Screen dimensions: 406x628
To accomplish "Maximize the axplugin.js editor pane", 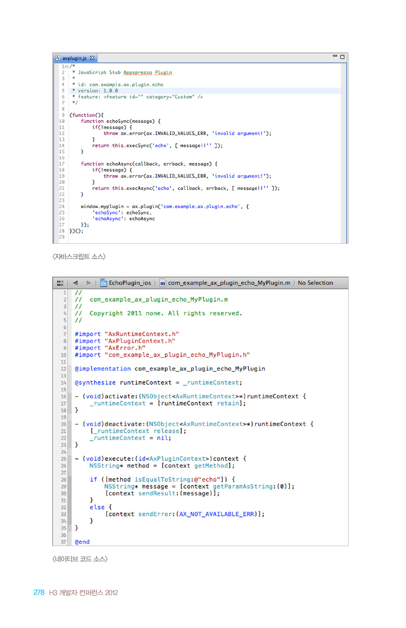I will click(x=343, y=57).
